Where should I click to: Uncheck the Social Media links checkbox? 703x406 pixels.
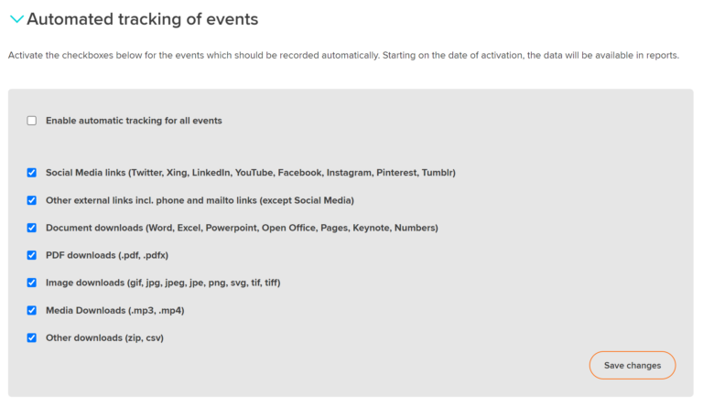point(31,173)
